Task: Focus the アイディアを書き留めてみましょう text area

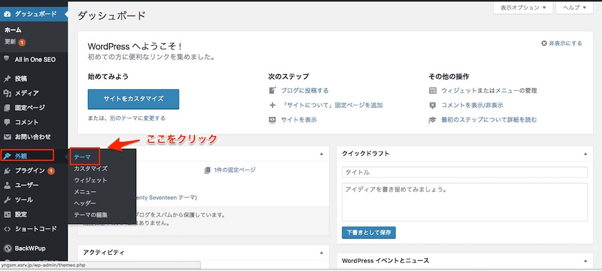Action: click(x=465, y=202)
